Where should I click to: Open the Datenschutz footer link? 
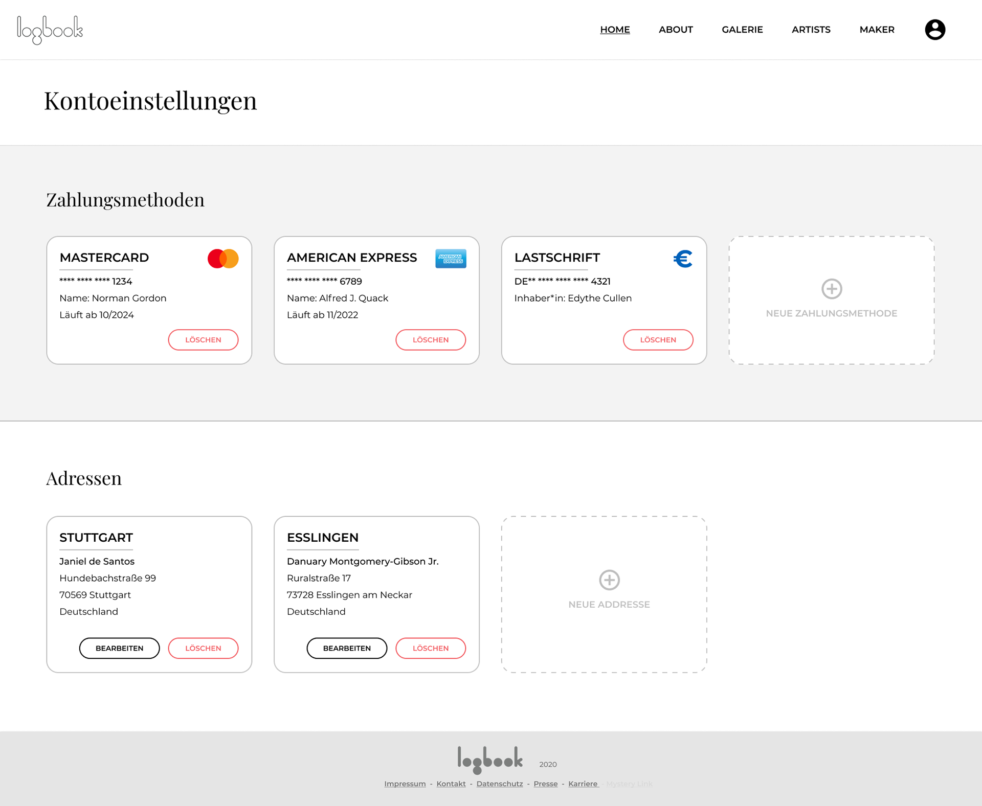pos(499,784)
